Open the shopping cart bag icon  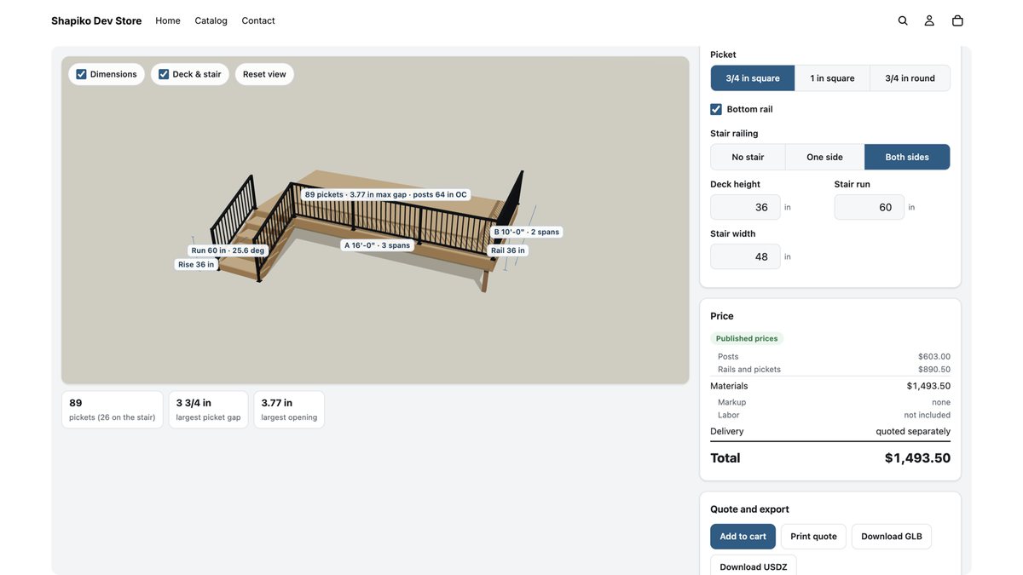coord(957,20)
